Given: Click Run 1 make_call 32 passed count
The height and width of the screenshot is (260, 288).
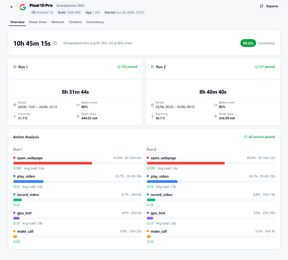Looking at the screenshot, I should 17,242.
